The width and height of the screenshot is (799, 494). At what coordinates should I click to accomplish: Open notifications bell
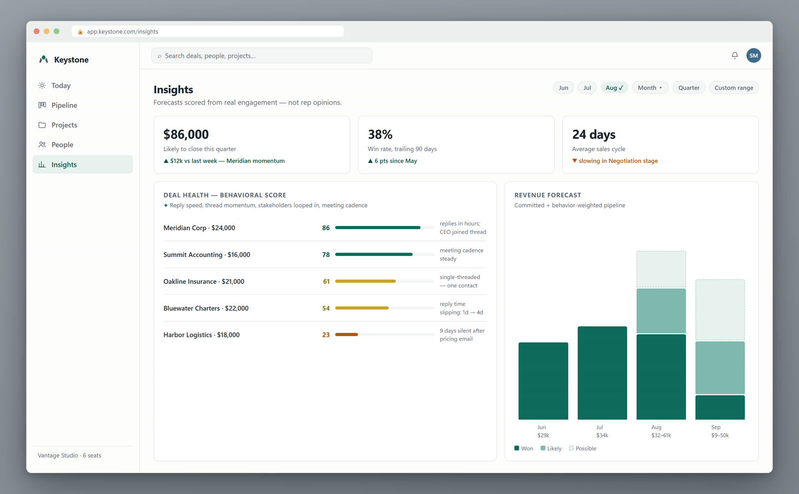(x=735, y=55)
